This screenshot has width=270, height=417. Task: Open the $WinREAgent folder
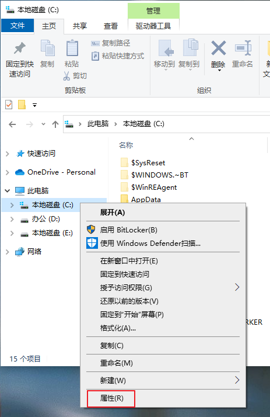tap(154, 187)
